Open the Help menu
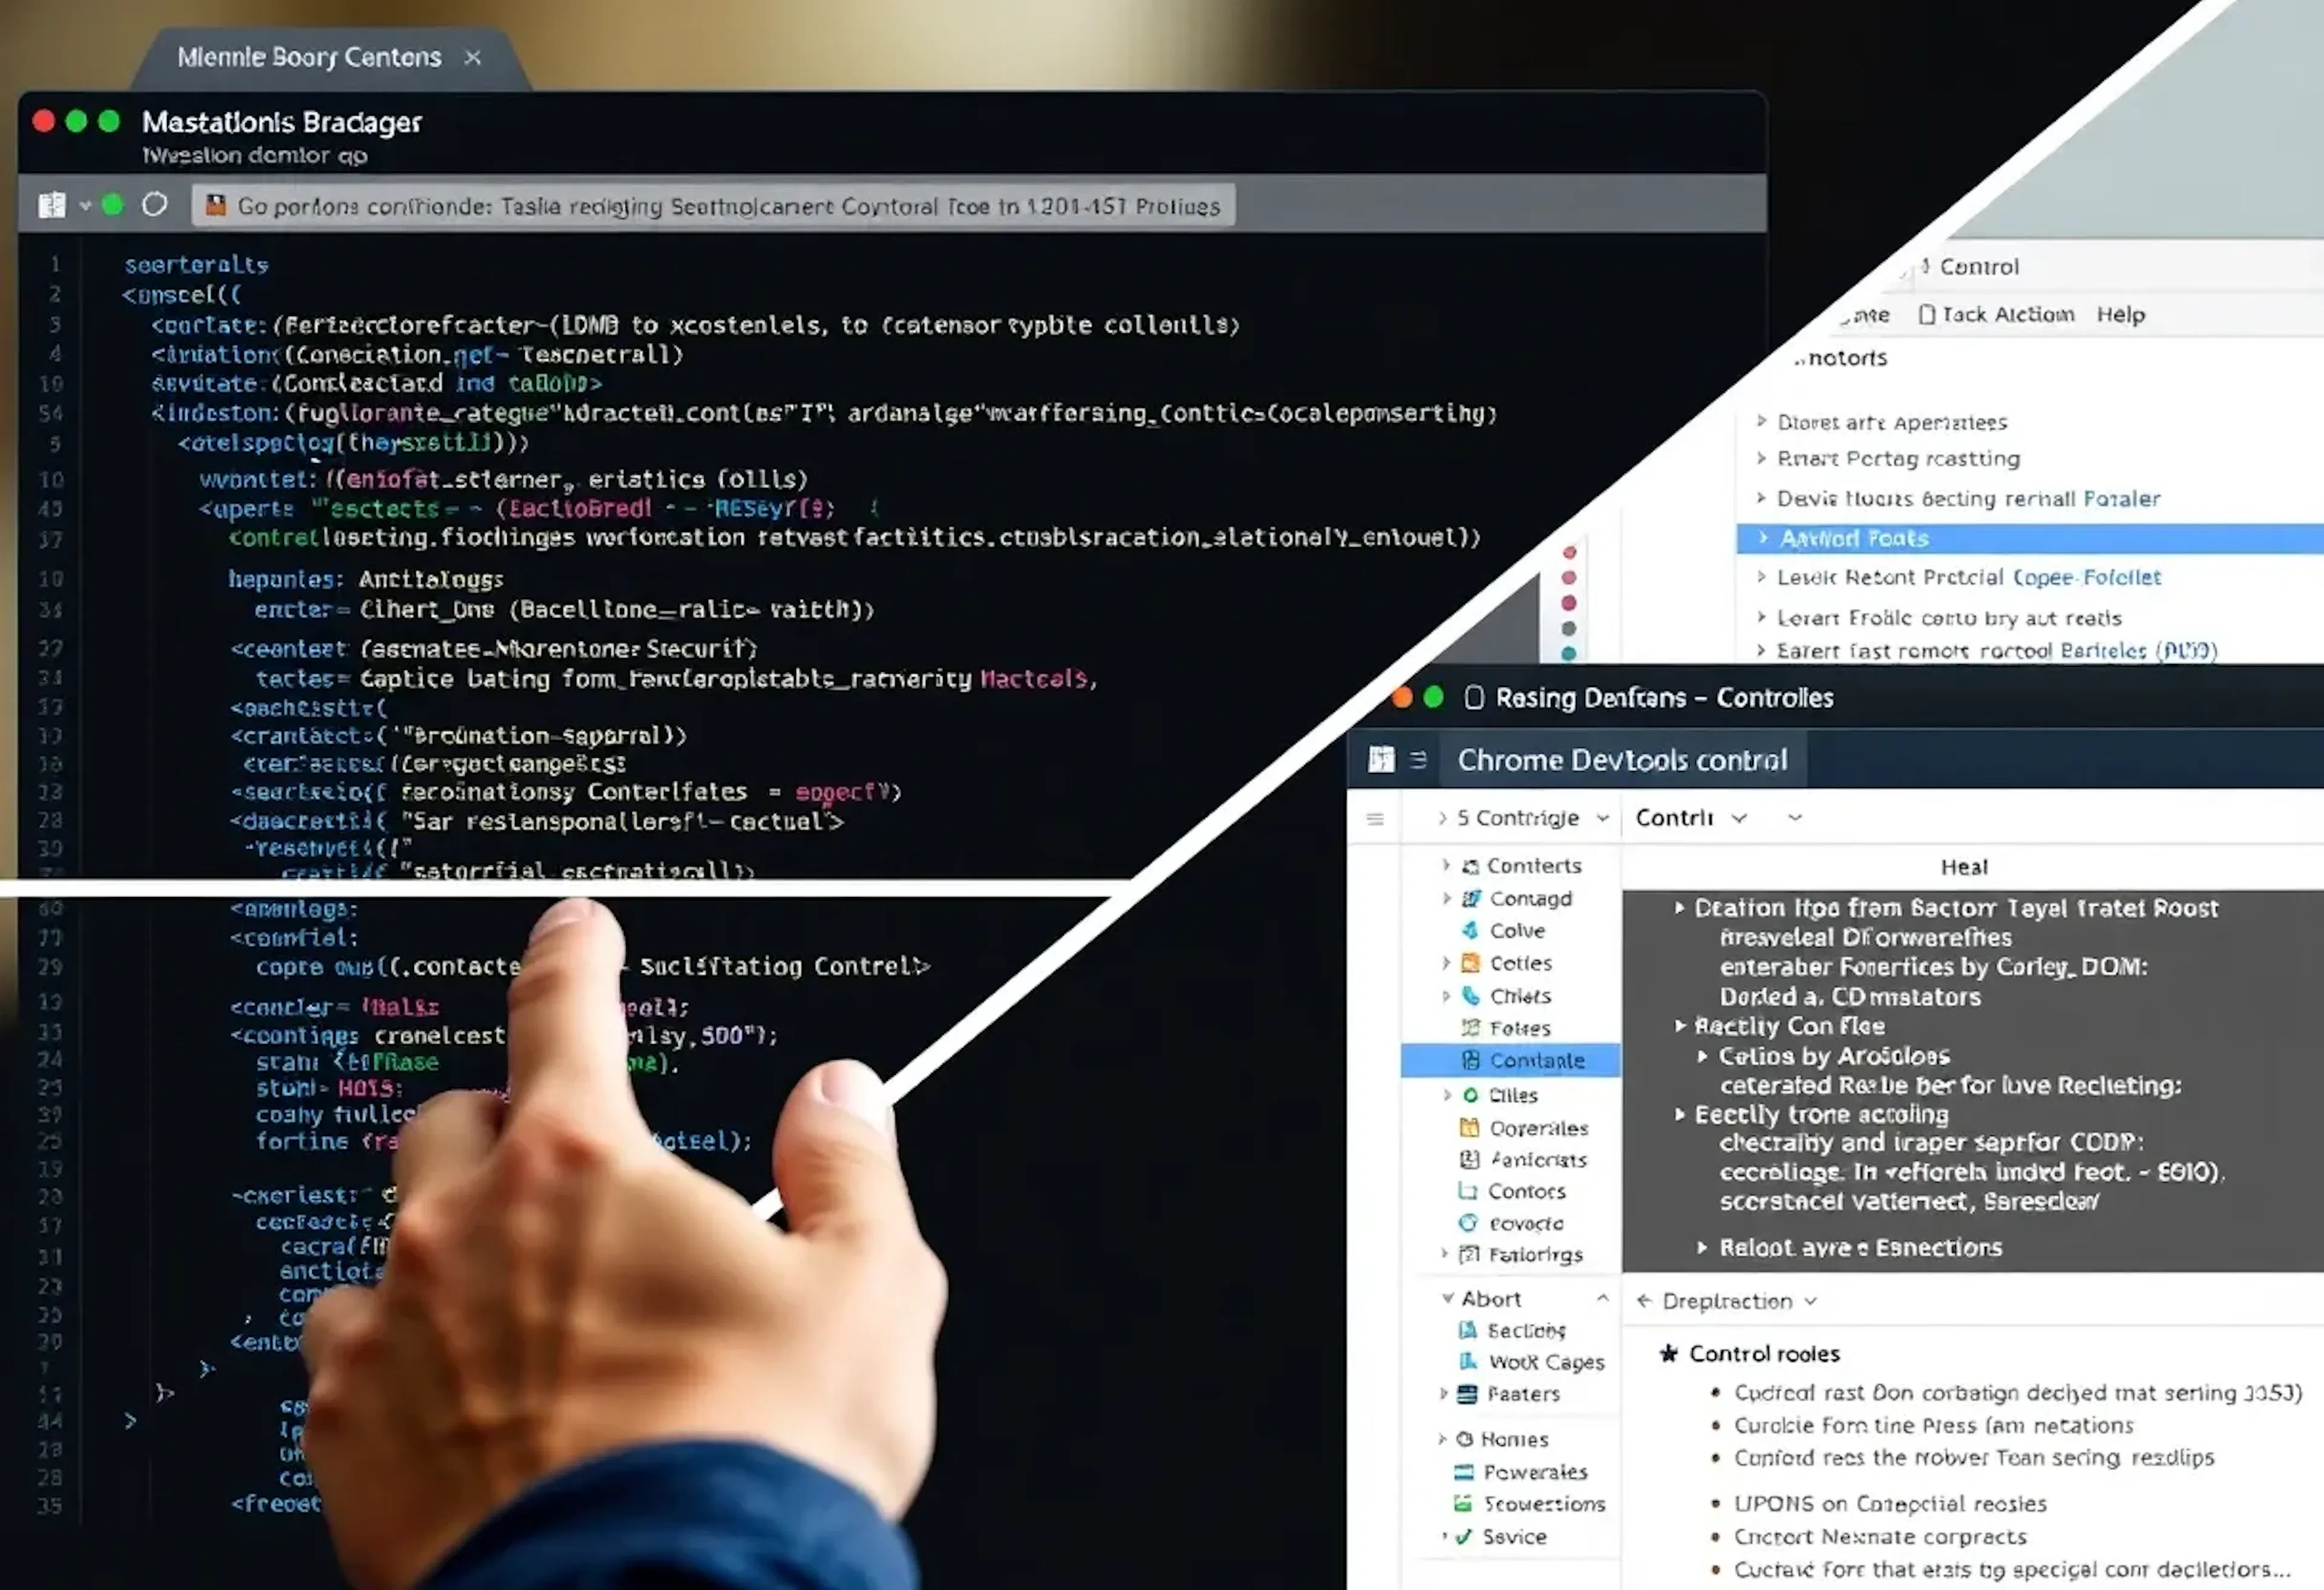The height and width of the screenshot is (1590, 2324). 2120,314
